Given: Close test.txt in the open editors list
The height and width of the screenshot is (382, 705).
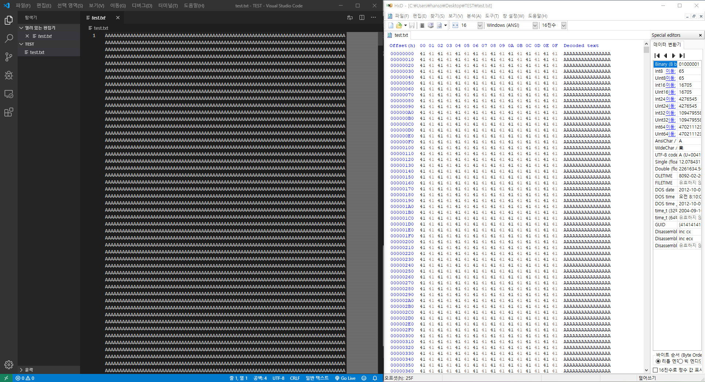Looking at the screenshot, I should (27, 36).
